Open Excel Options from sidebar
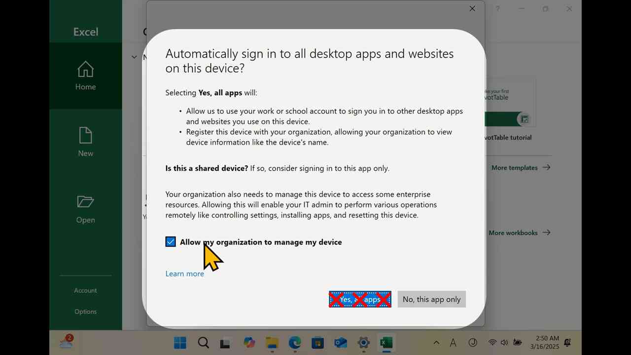The width and height of the screenshot is (631, 355). 85,312
